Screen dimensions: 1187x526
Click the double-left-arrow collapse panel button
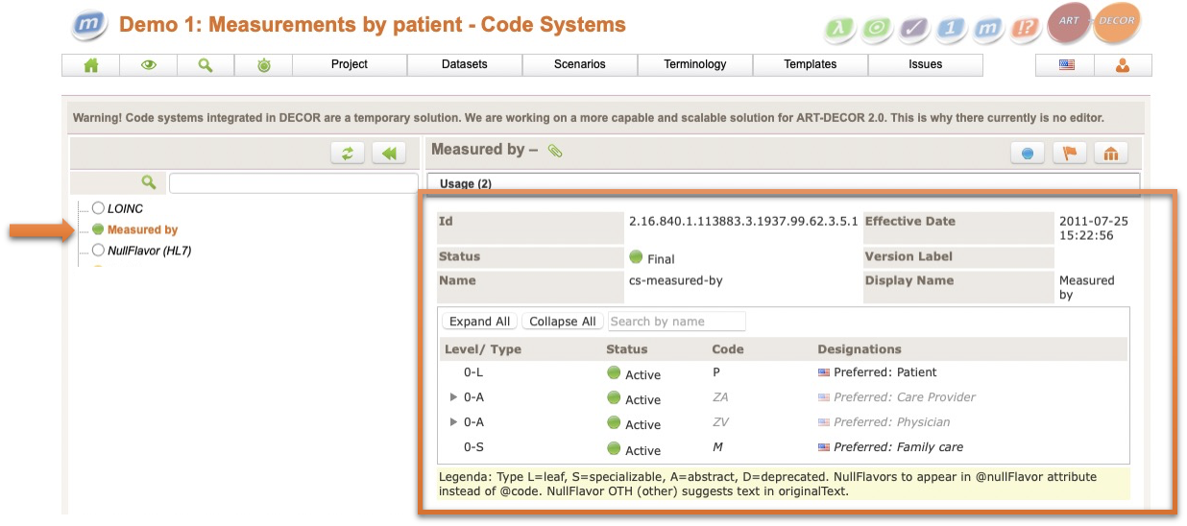pos(389,153)
